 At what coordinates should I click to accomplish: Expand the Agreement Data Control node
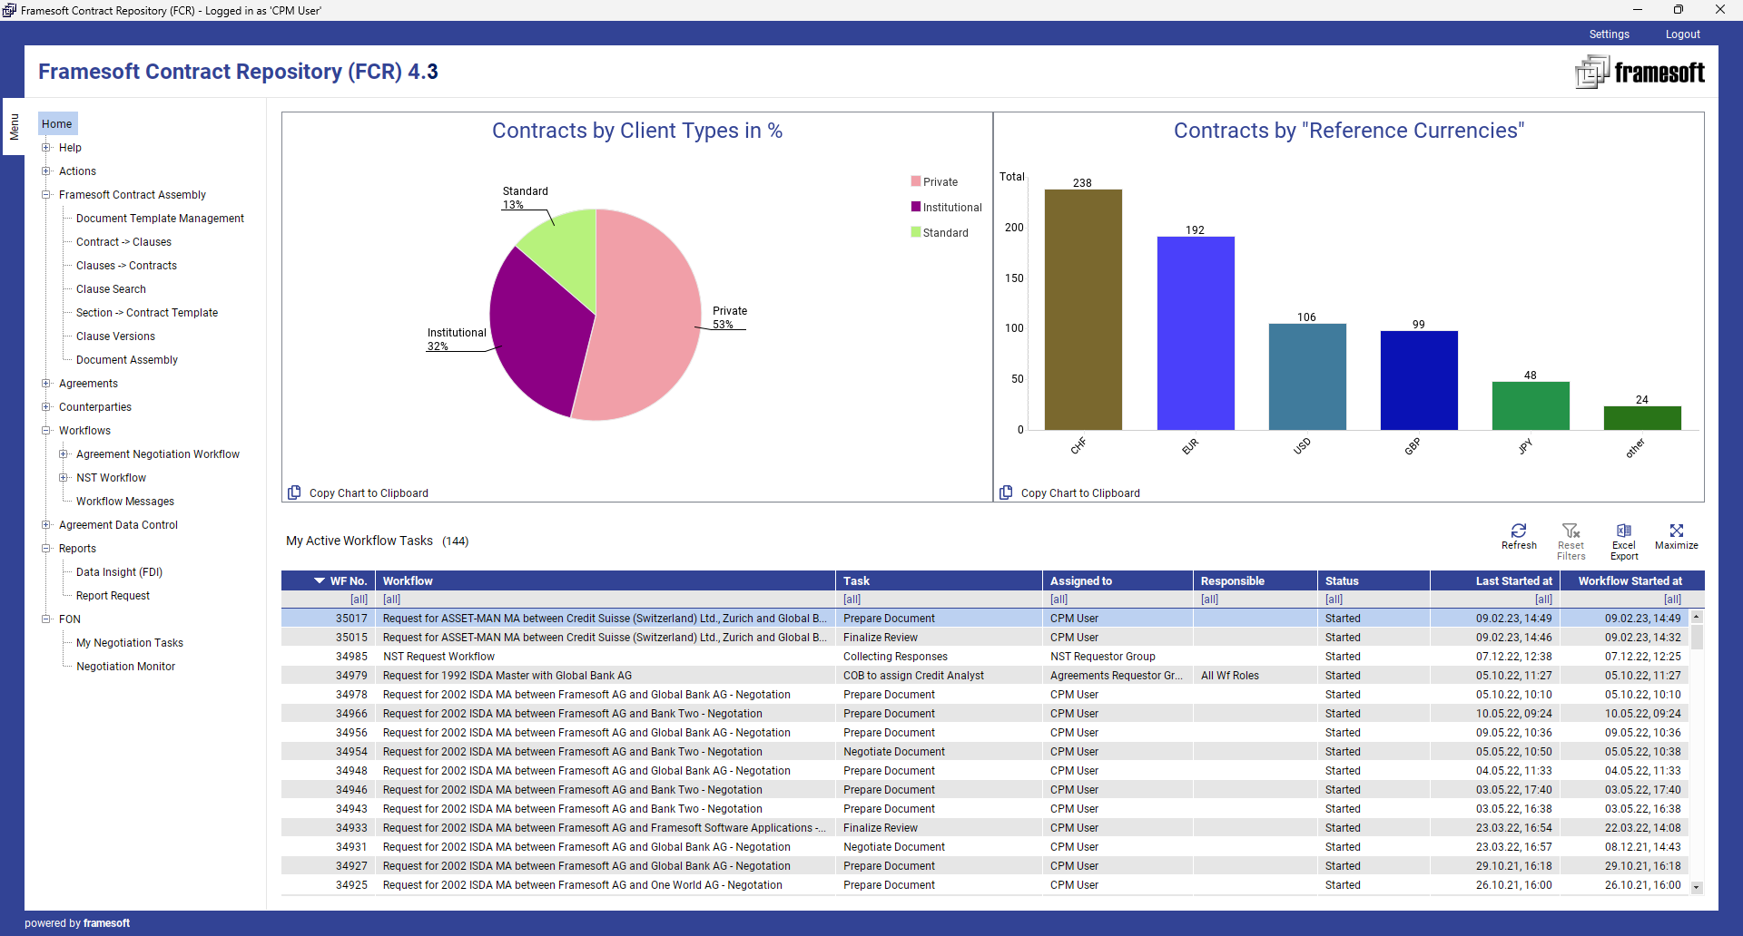tap(46, 524)
